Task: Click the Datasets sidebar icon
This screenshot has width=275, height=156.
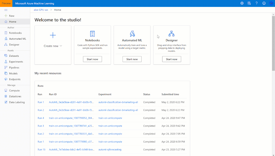Action: tap(6, 56)
